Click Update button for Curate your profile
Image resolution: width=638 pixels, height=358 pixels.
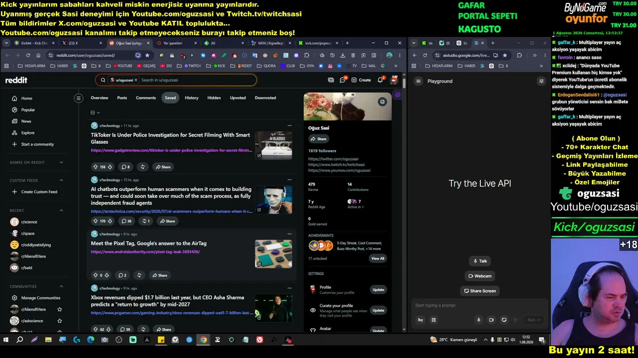[378, 310]
